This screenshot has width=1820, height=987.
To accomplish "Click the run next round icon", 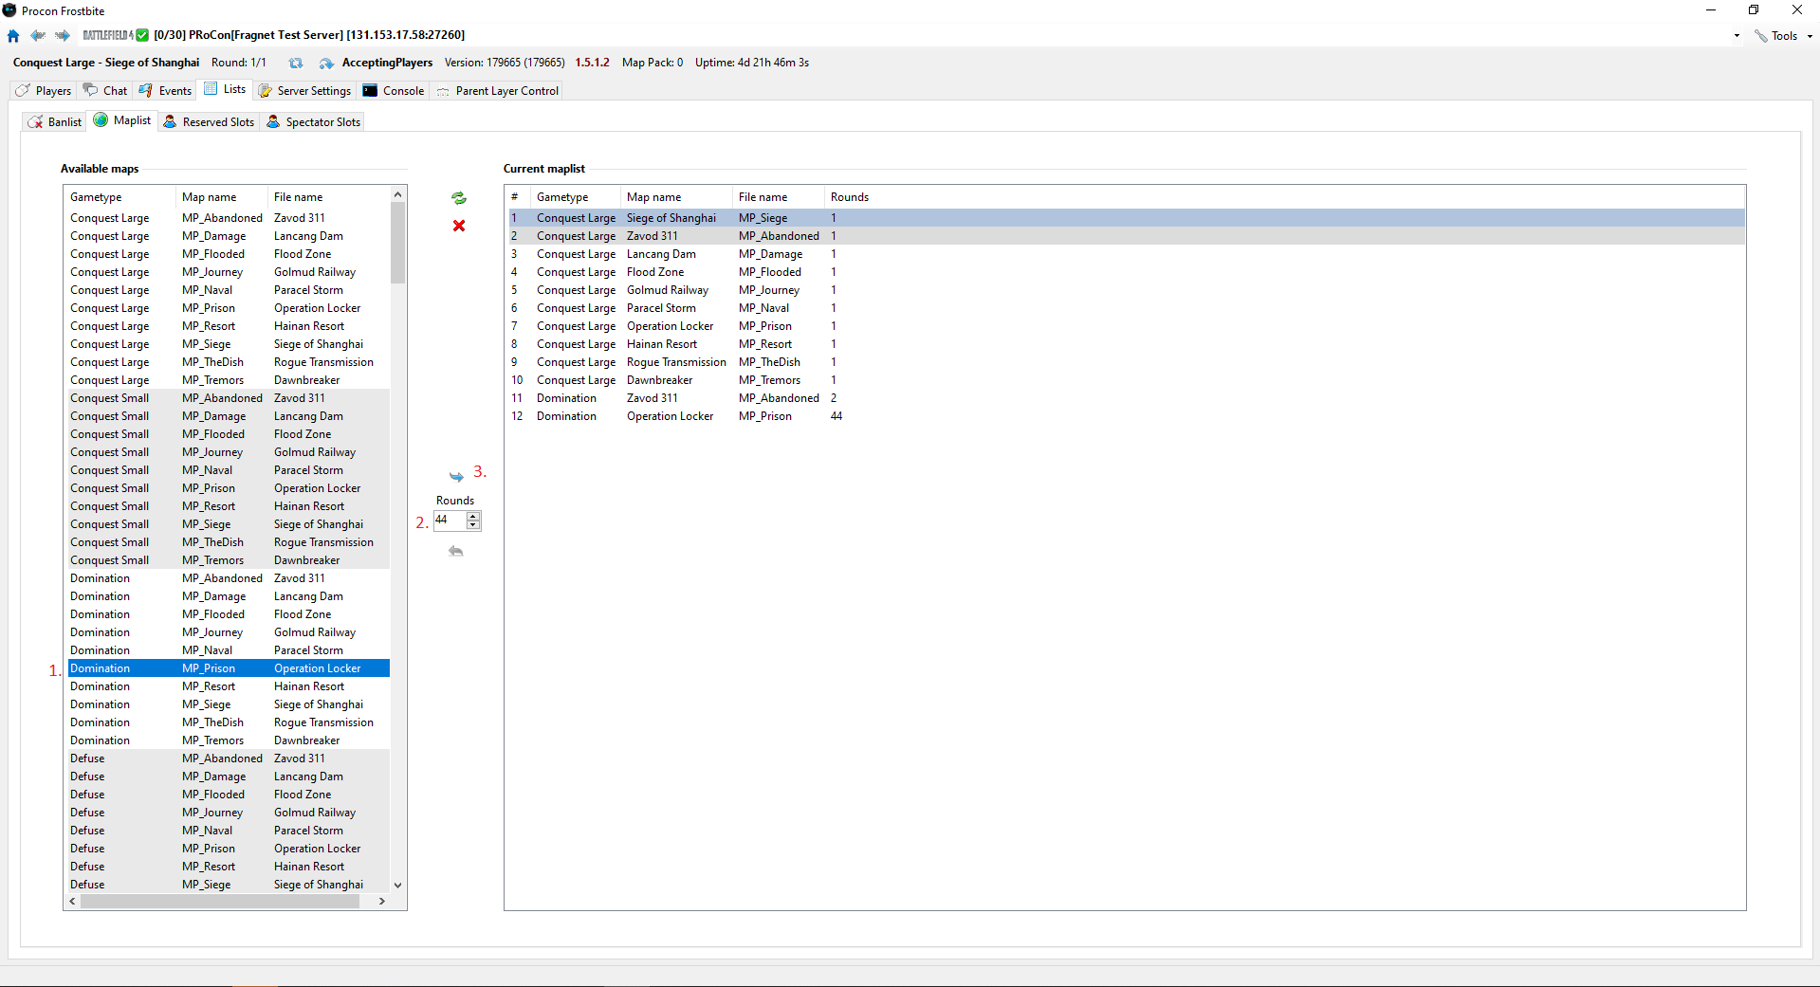I will coord(326,64).
